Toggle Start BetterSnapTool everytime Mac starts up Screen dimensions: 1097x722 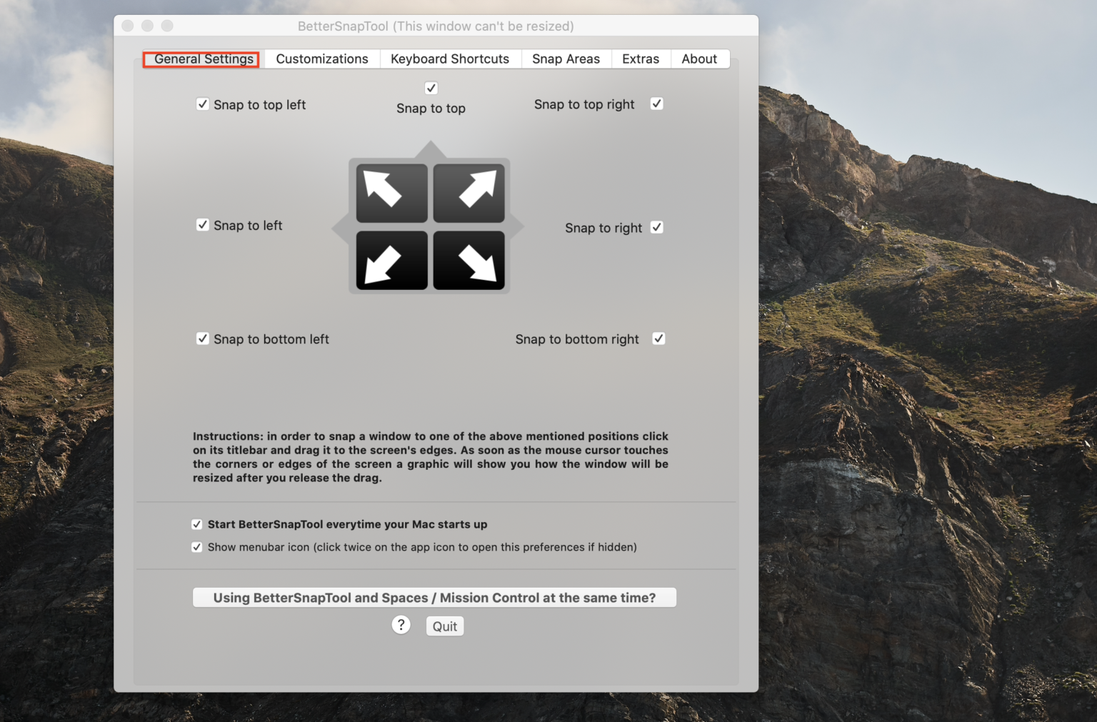click(x=197, y=524)
